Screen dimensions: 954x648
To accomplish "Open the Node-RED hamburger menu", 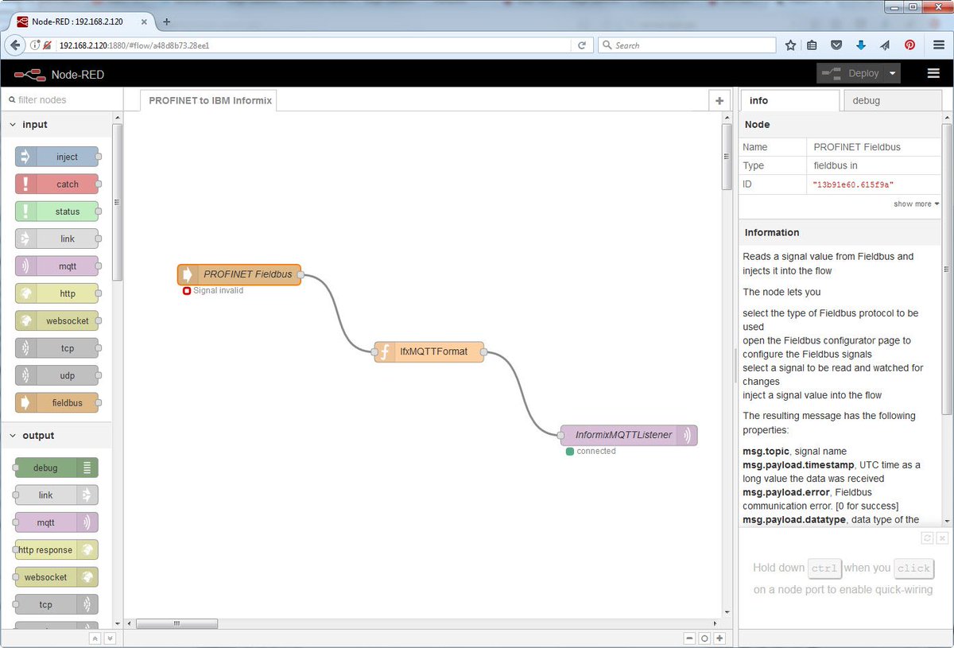I will click(933, 73).
